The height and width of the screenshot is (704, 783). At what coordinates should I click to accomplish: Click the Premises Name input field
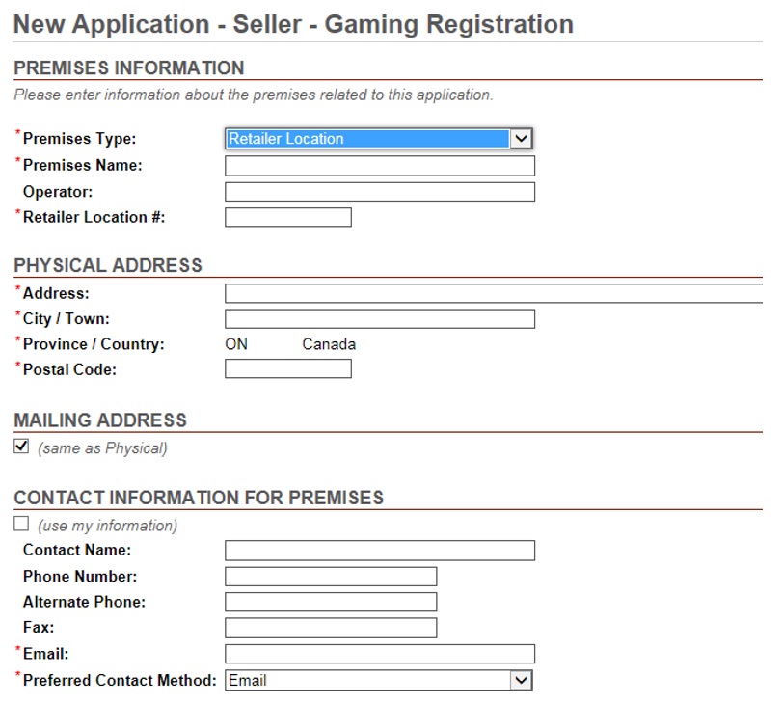pyautogui.click(x=380, y=166)
